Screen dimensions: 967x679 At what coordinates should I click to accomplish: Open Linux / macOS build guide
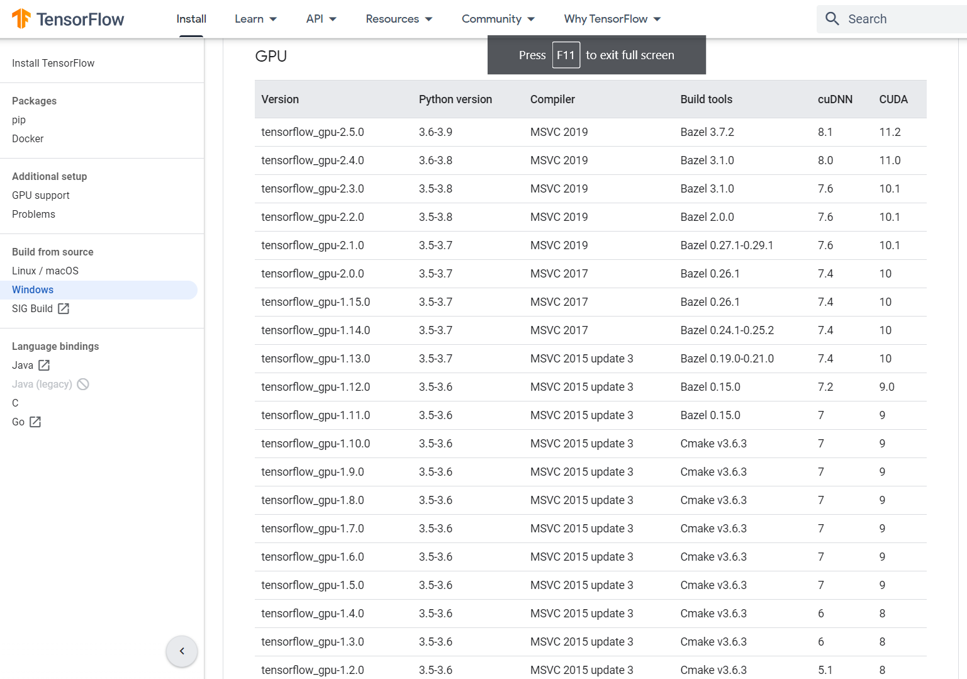pos(45,271)
